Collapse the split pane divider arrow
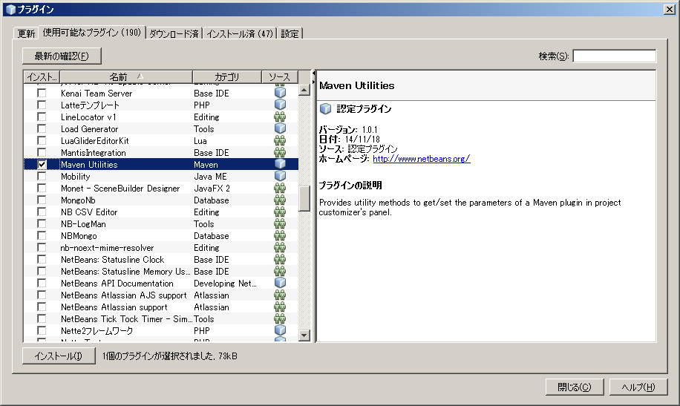Image resolution: width=680 pixels, height=406 pixels. coord(313,73)
